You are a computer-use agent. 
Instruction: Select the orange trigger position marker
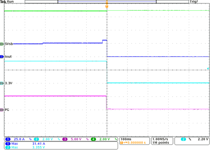(x=107, y=6)
